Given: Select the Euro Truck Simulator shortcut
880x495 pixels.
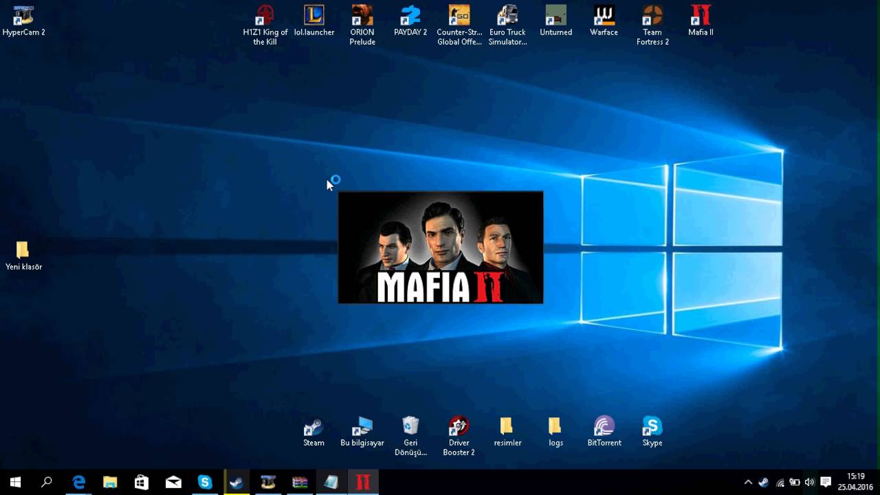Looking at the screenshot, I should pyautogui.click(x=507, y=25).
